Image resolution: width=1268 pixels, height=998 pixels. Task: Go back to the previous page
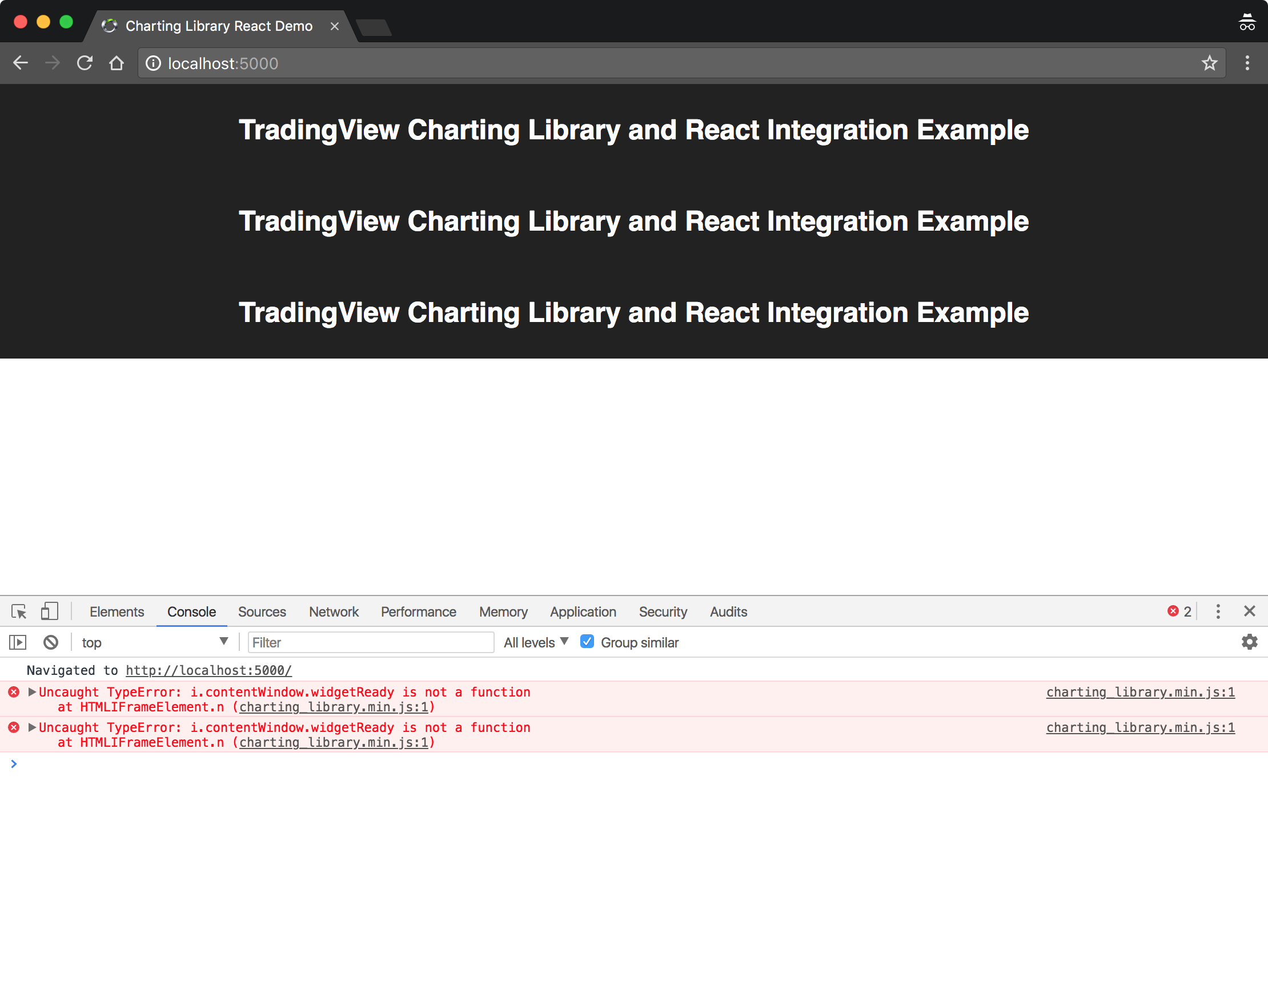tap(21, 63)
